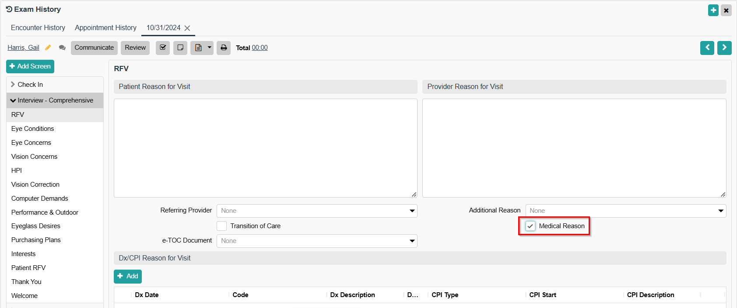This screenshot has width=737, height=308.
Task: Click the Communicate button
Action: (94, 48)
